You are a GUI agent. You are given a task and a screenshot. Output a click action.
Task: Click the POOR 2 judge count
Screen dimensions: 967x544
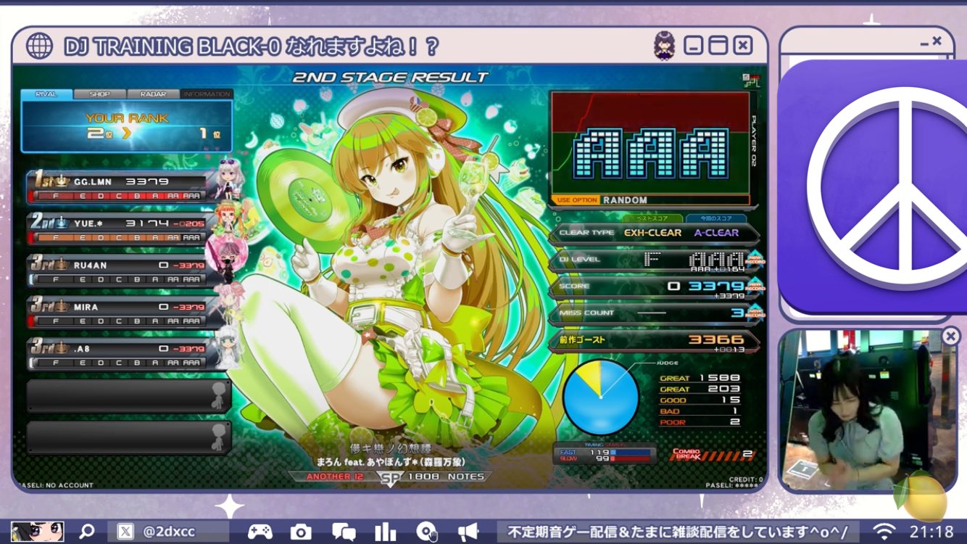[x=700, y=422]
